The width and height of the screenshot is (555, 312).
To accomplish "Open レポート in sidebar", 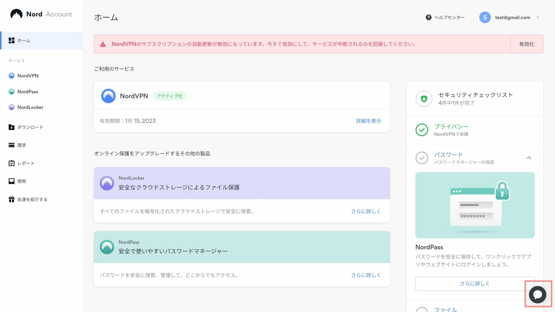I will tap(26, 163).
